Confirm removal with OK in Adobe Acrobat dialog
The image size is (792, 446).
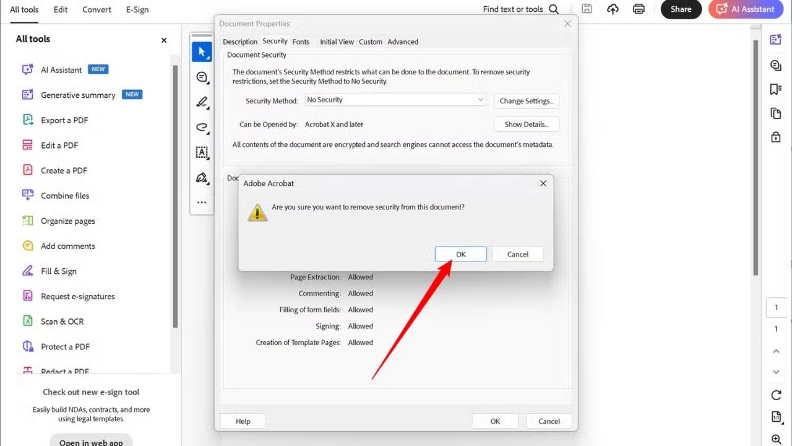tap(461, 254)
